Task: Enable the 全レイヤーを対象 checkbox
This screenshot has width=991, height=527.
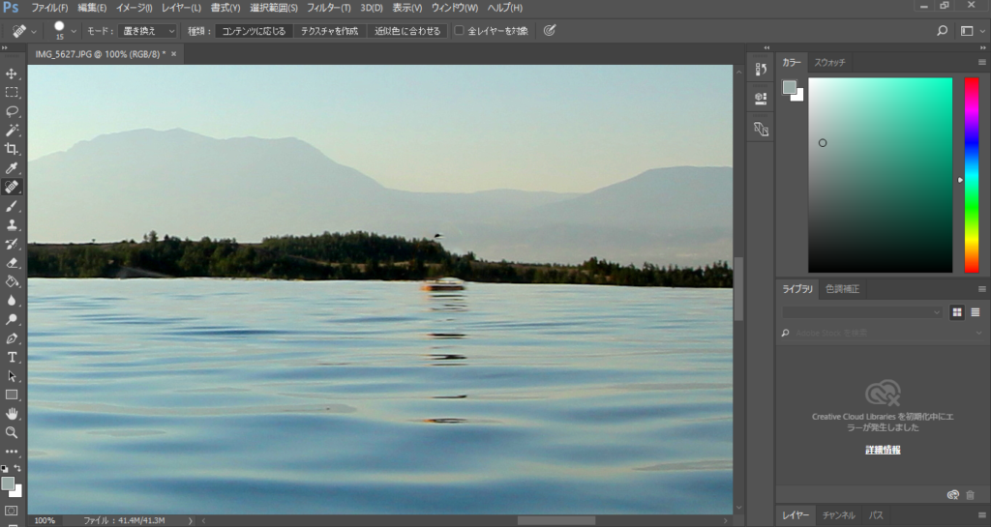Action: (460, 31)
